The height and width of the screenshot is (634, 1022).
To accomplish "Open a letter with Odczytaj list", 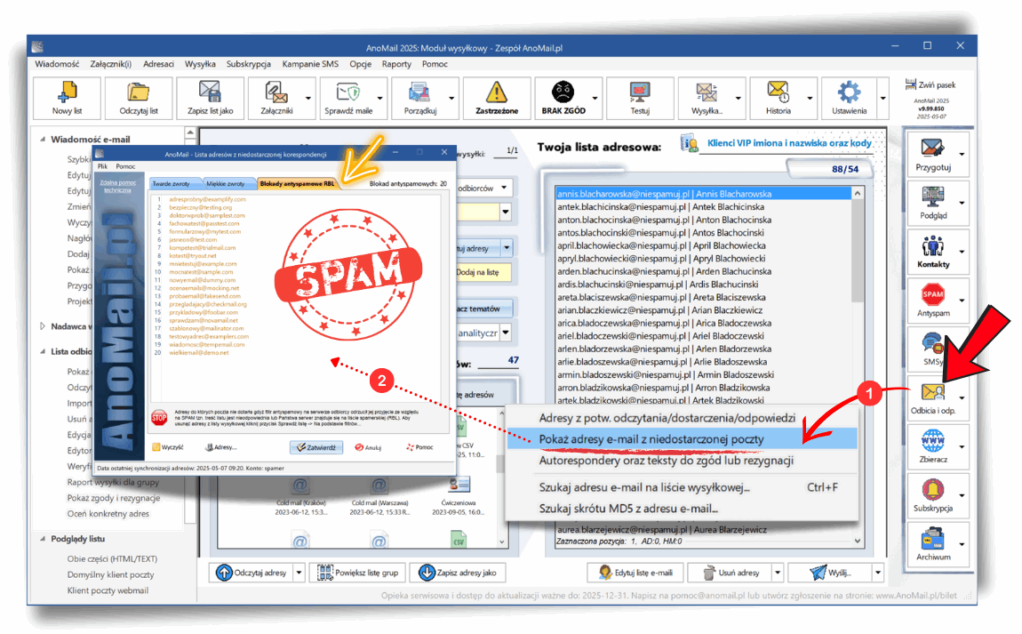I will pos(138,98).
